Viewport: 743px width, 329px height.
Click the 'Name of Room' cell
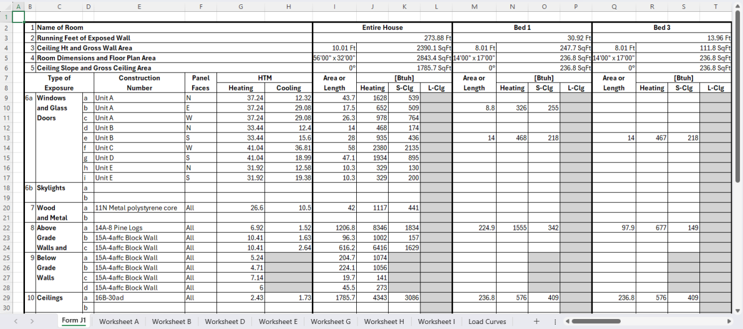(x=174, y=27)
